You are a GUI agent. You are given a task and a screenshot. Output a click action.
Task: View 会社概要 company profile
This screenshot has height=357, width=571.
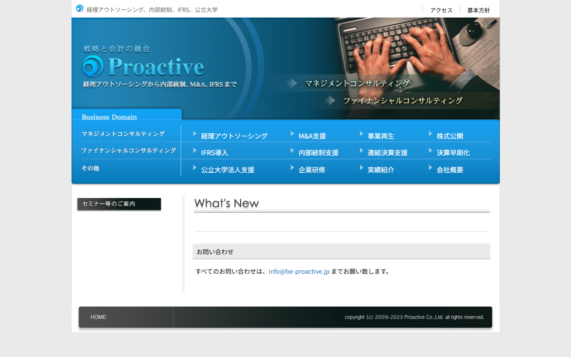pos(450,170)
